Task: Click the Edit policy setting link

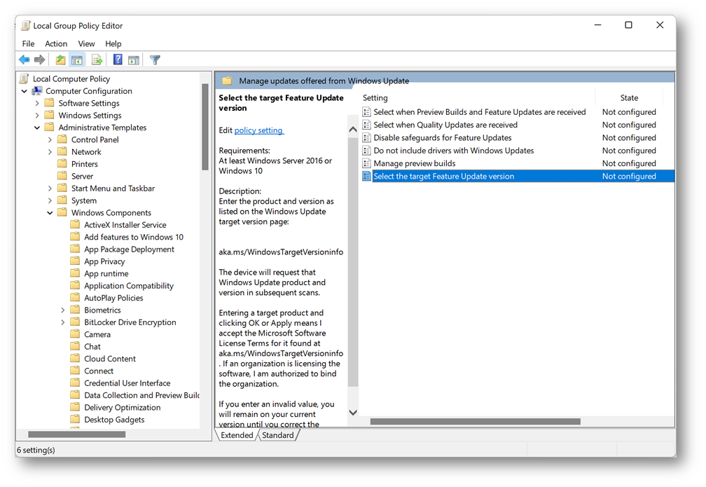Action: pyautogui.click(x=258, y=130)
